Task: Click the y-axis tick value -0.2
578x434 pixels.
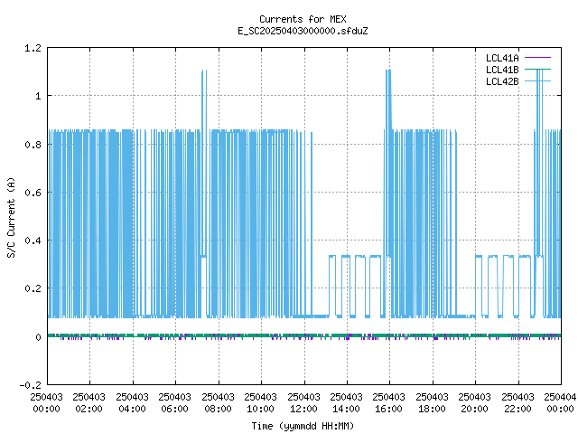Action: [30, 385]
